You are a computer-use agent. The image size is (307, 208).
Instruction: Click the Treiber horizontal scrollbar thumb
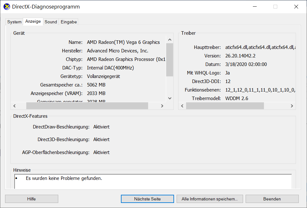coord(225,106)
